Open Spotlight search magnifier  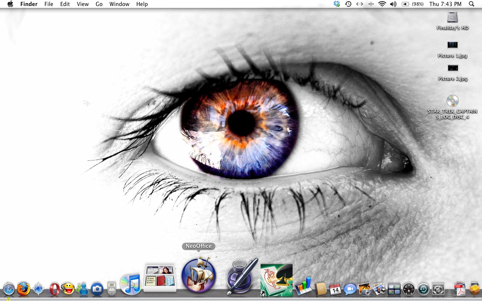471,4
